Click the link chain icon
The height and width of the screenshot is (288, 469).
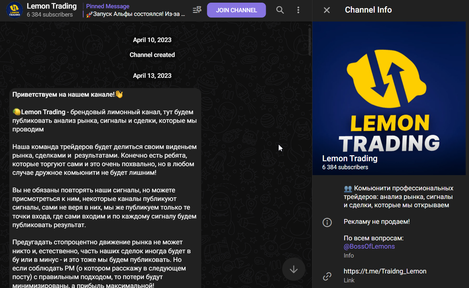point(327,276)
